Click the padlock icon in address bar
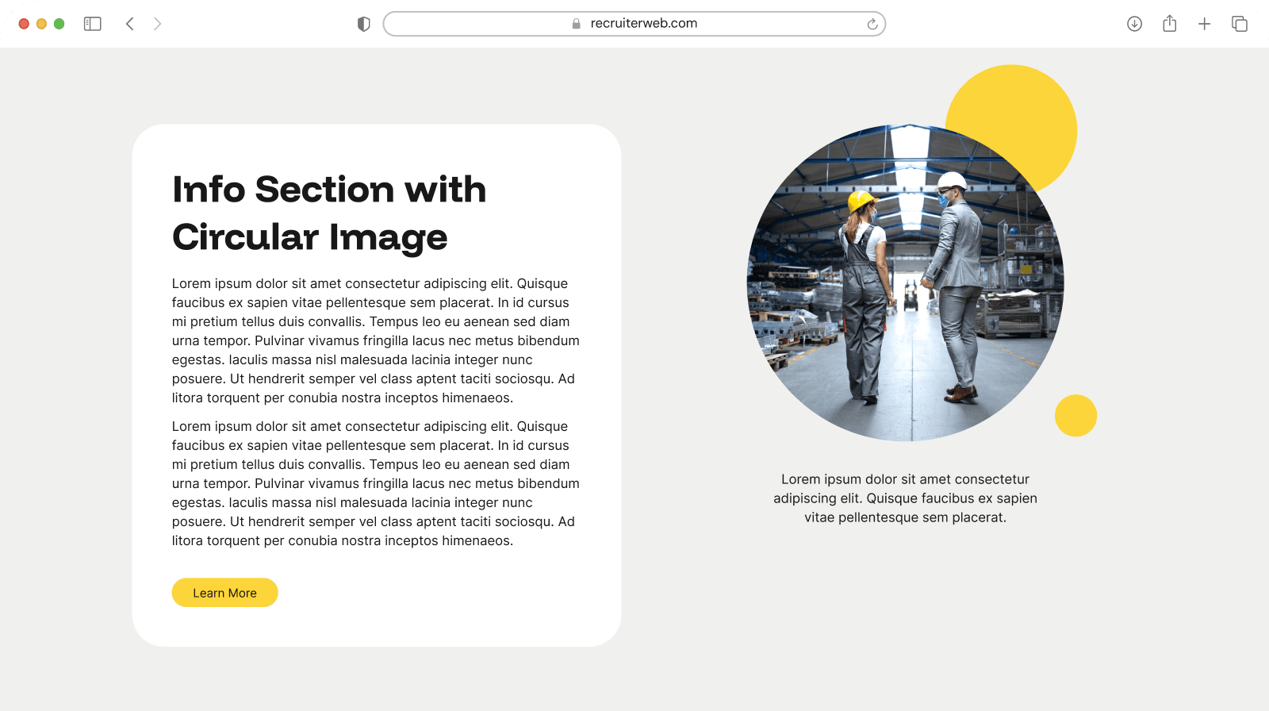This screenshot has height=711, width=1269. point(577,24)
